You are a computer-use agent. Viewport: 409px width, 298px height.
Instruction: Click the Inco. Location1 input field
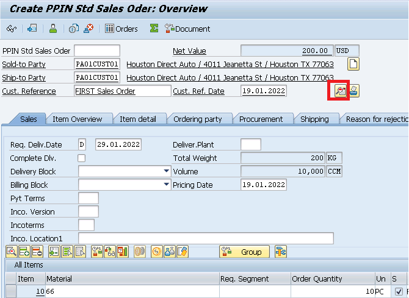click(x=206, y=238)
